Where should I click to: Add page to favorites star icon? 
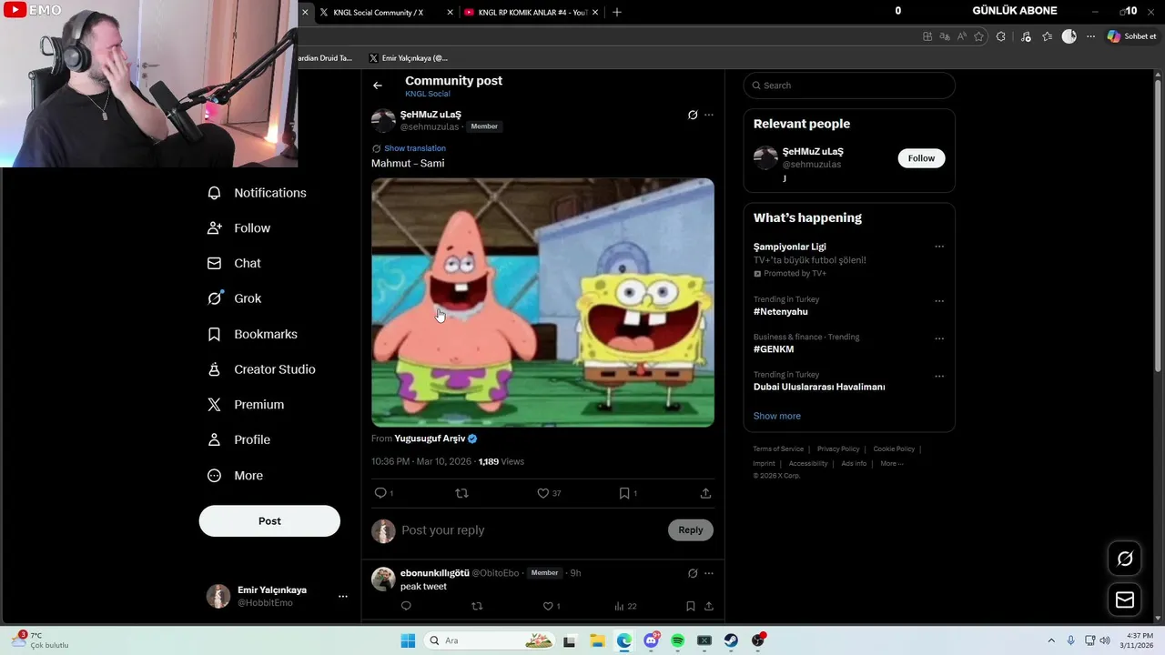pyautogui.click(x=979, y=36)
